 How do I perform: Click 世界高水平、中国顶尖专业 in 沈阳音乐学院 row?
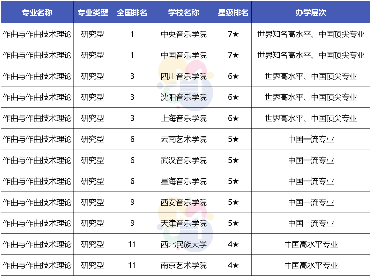pyautogui.click(x=311, y=97)
